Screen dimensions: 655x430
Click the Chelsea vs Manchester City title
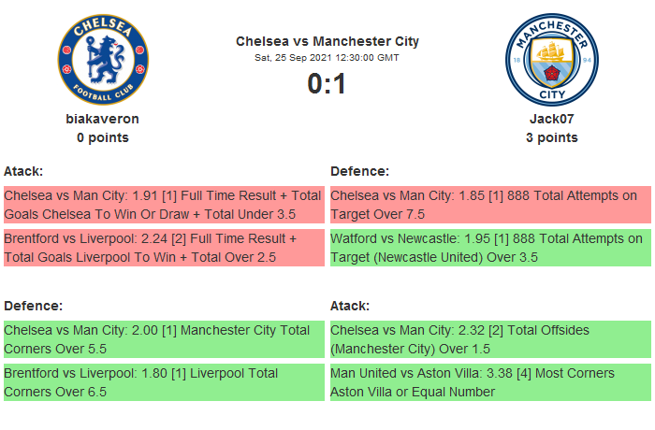point(327,41)
